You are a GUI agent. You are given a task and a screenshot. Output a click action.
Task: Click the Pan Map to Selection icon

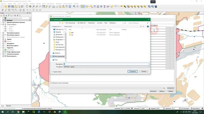[x=30, y=6]
